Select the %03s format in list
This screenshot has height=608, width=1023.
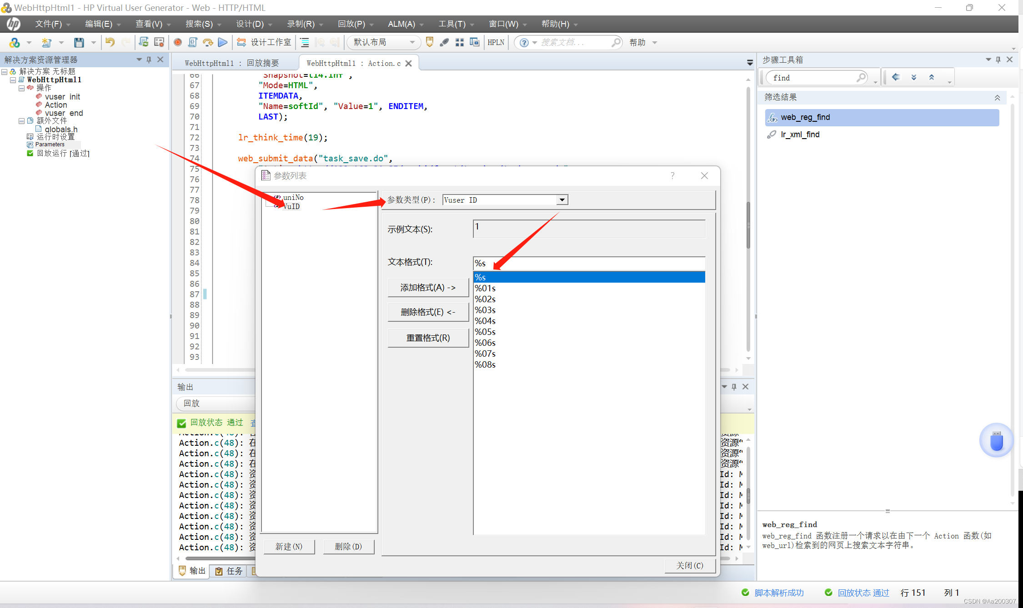pyautogui.click(x=485, y=310)
